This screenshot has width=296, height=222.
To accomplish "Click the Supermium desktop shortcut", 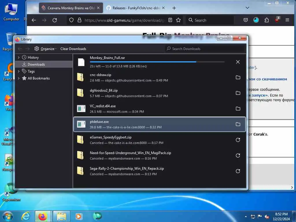I will pyautogui.click(x=11, y=192).
